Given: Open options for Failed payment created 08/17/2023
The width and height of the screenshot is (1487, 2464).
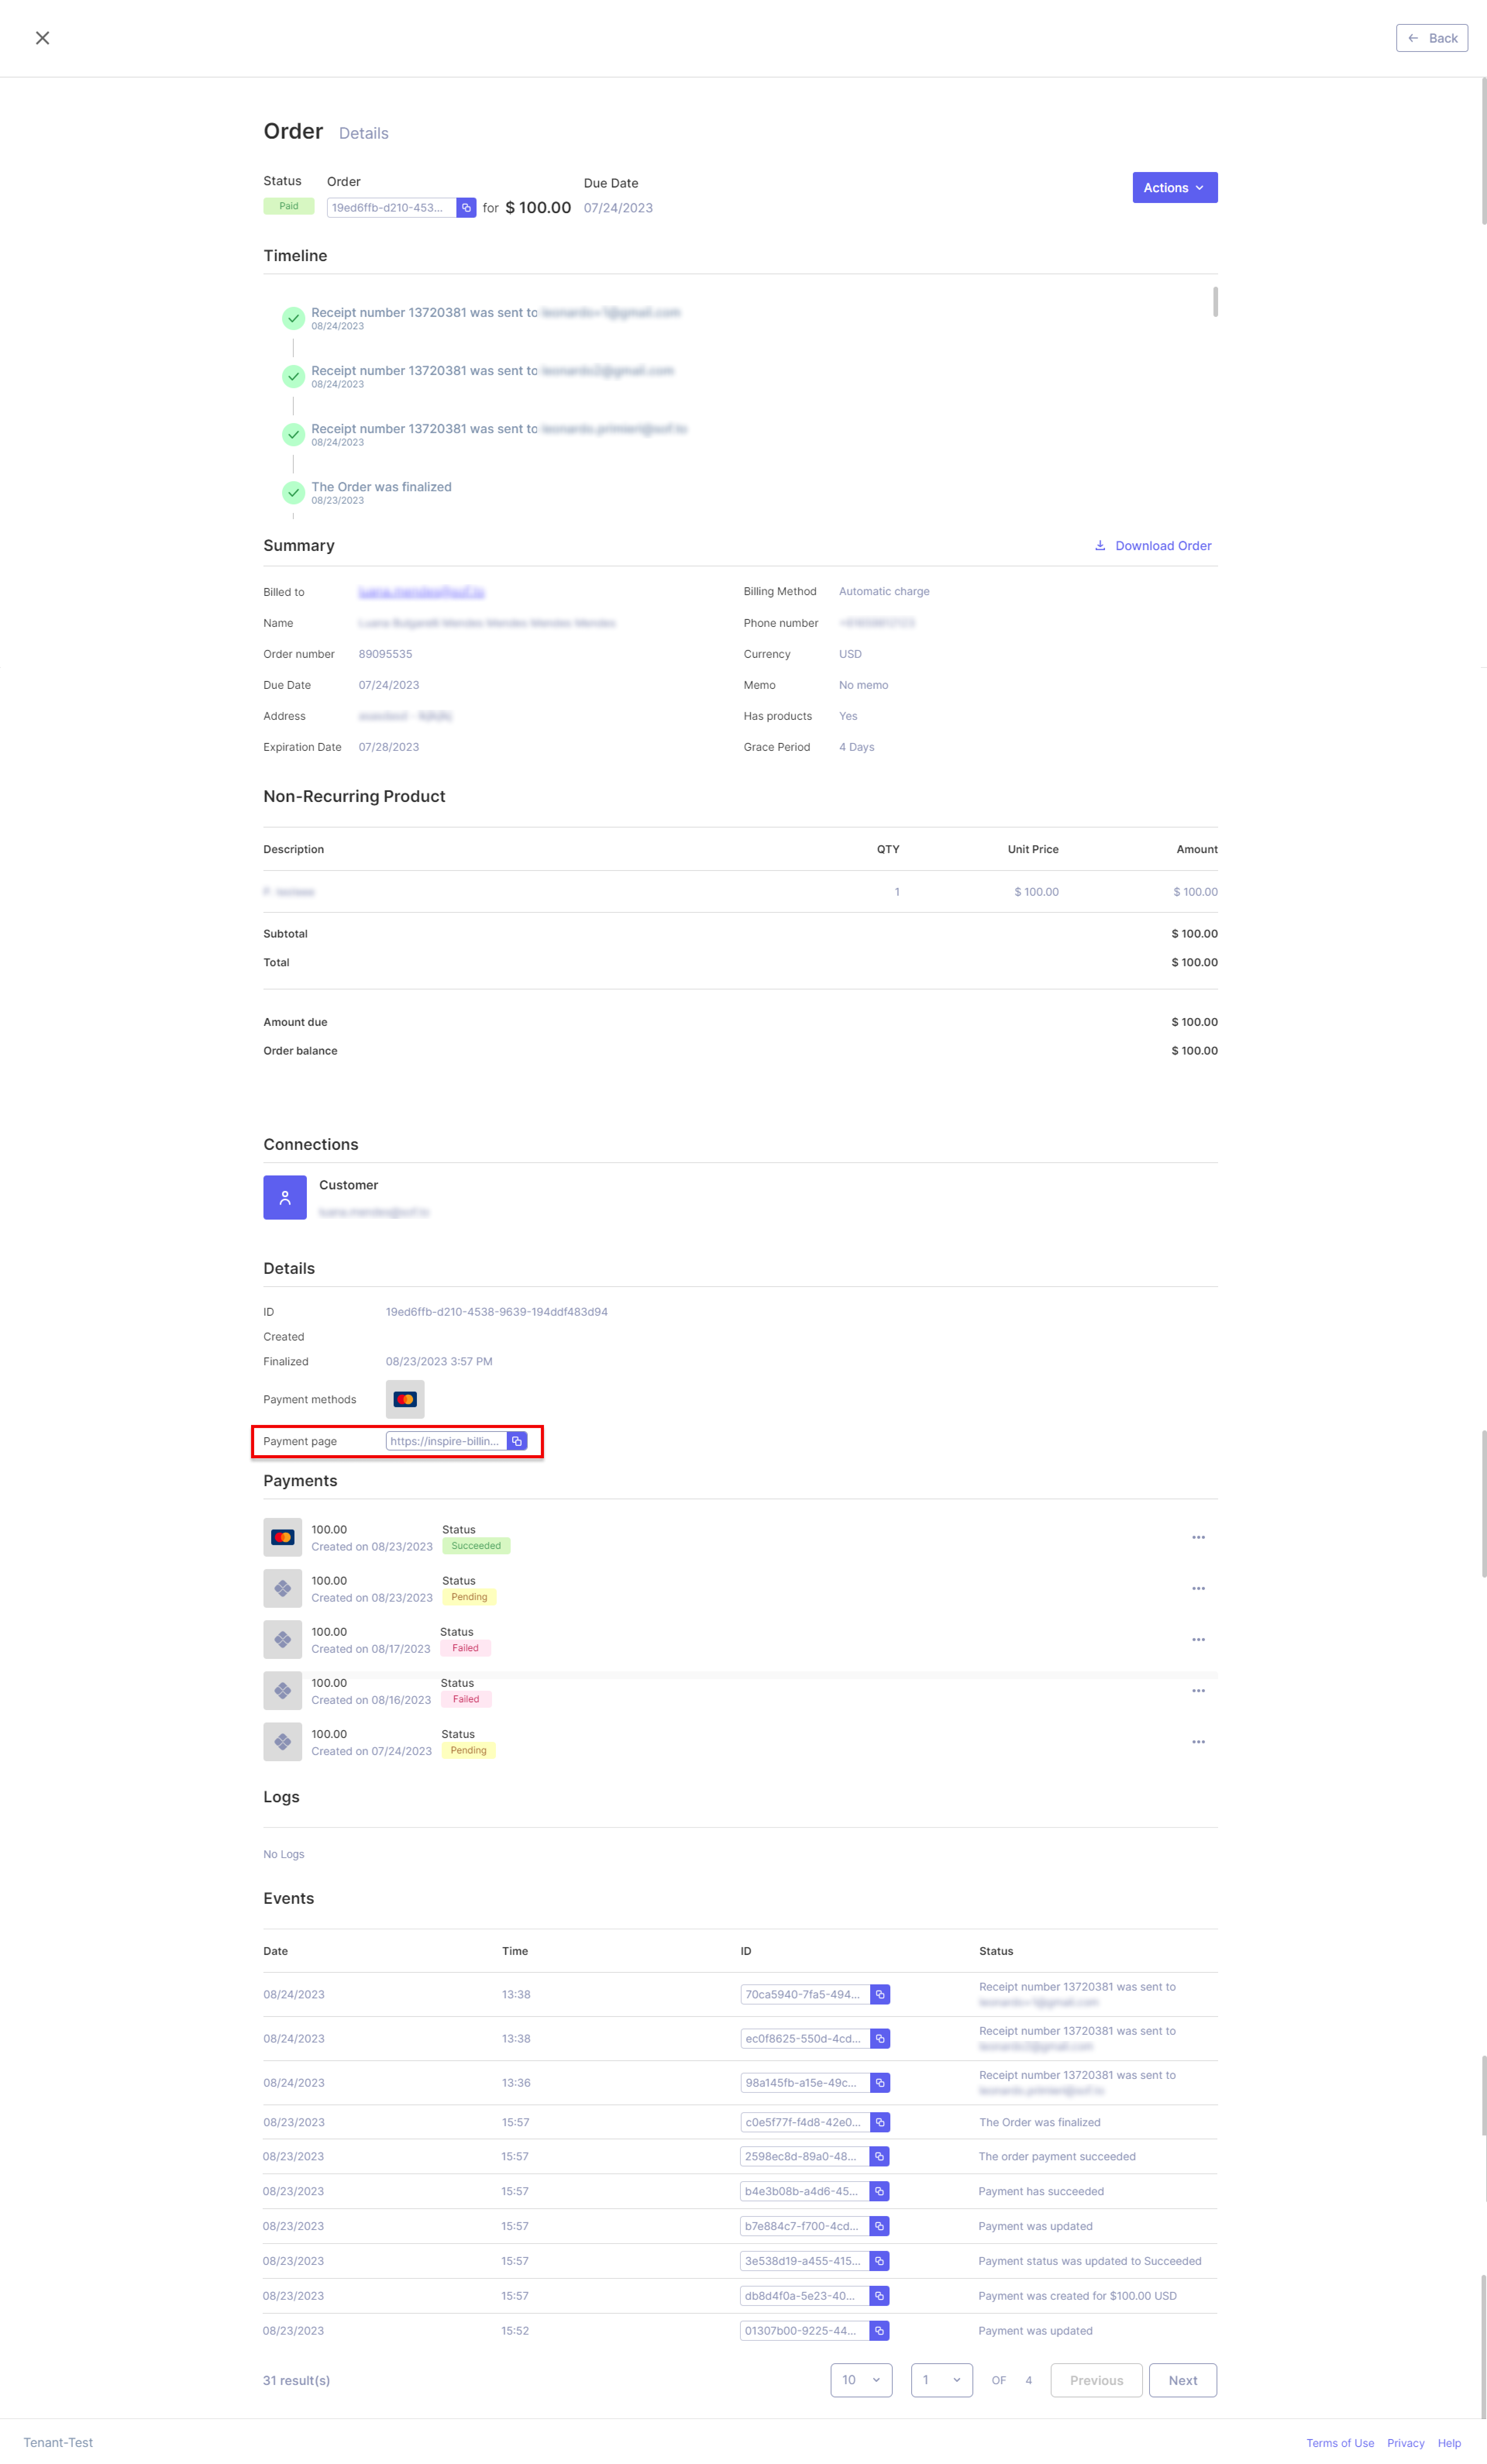Looking at the screenshot, I should (1198, 1639).
